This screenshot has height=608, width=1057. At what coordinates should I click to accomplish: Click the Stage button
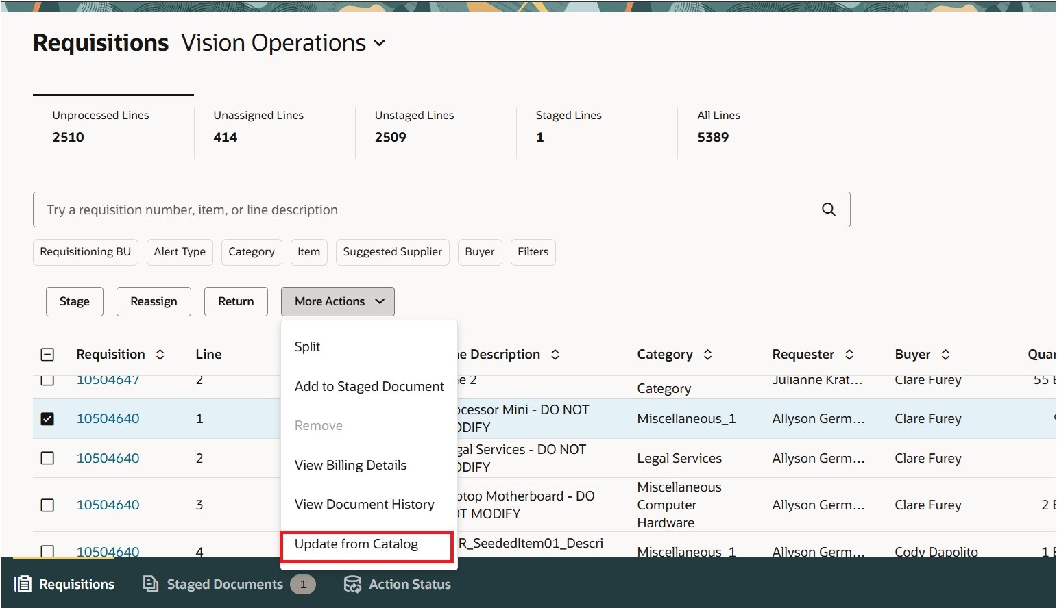74,301
